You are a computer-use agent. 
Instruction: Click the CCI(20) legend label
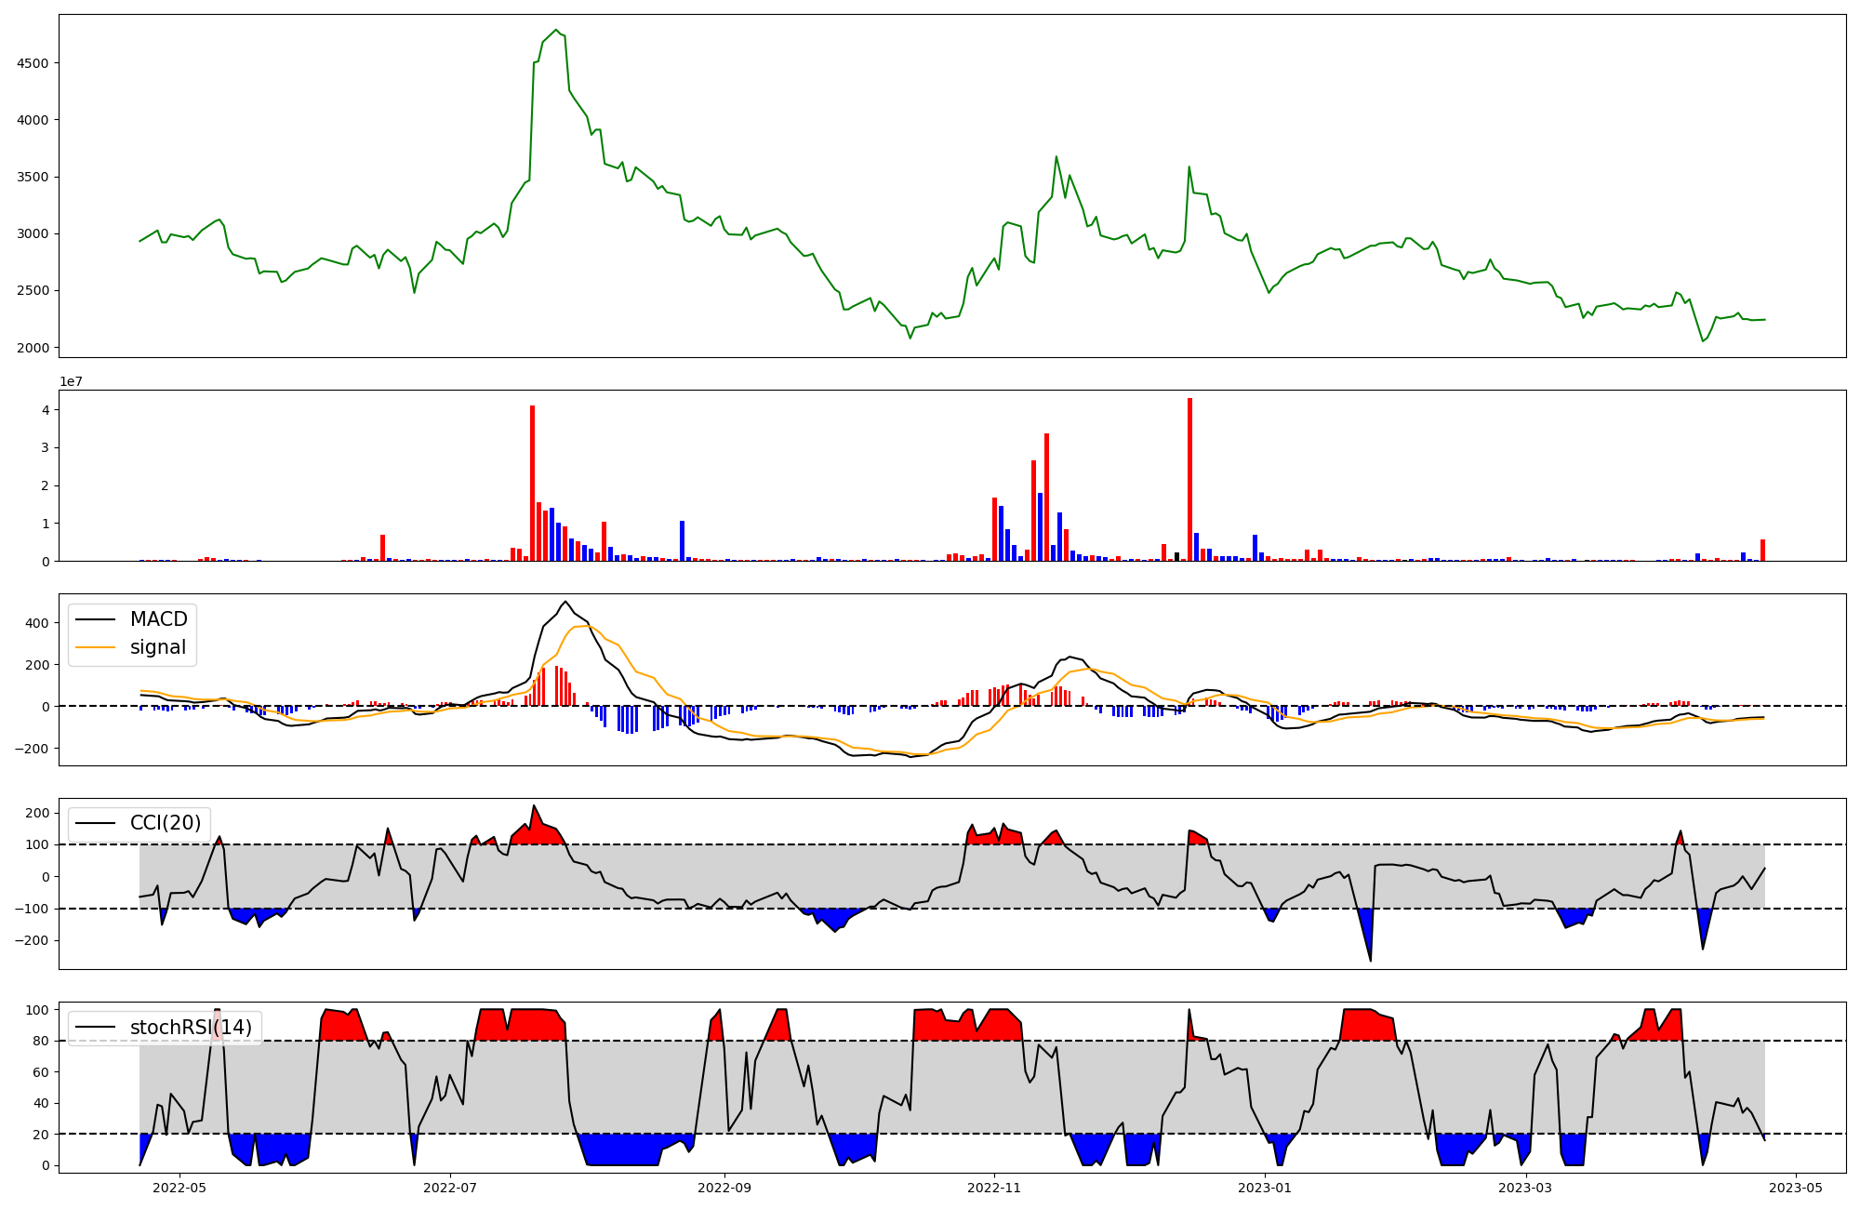click(x=166, y=823)
